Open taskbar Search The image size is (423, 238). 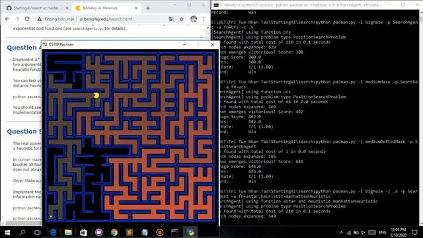point(22,232)
